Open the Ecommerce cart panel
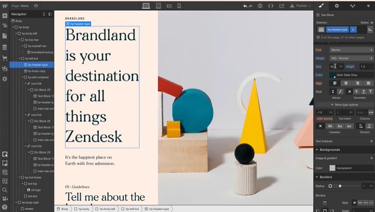The height and width of the screenshot is (212, 375). click(5, 58)
